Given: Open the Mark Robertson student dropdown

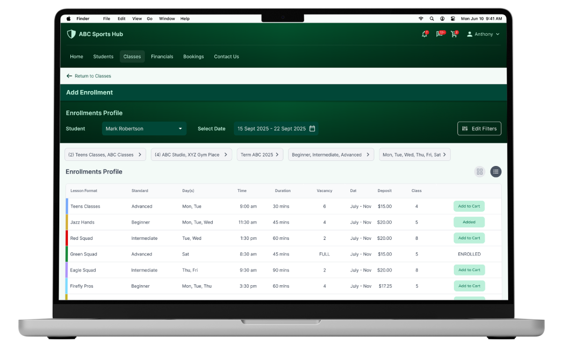Looking at the screenshot, I should coord(144,129).
